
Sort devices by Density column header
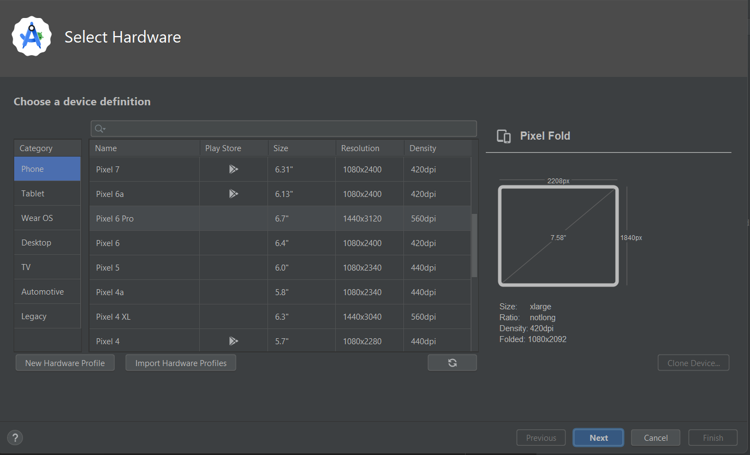pyautogui.click(x=422, y=148)
